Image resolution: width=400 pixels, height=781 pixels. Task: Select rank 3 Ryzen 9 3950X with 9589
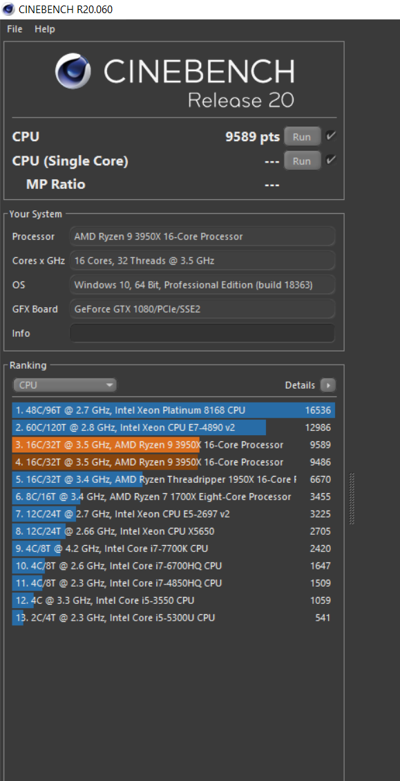[173, 445]
